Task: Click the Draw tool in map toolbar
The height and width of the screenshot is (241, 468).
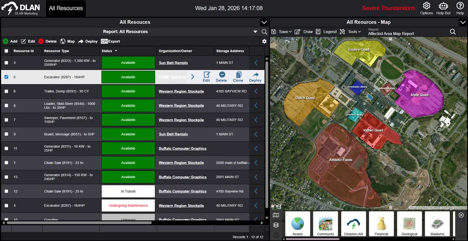Action: (303, 32)
